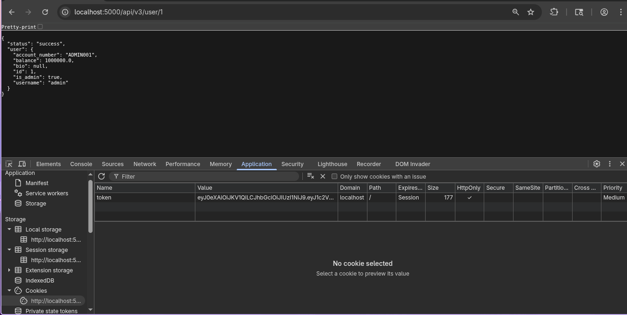Collapse the Local storage tree node

[x=9, y=230]
